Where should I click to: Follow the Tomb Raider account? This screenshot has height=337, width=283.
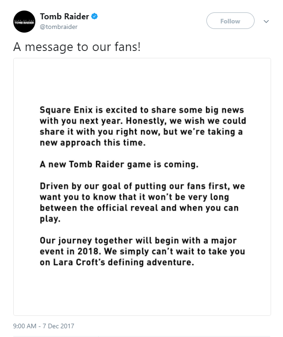pos(230,21)
